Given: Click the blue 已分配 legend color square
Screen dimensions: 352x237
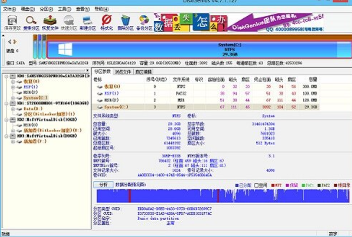Looking at the screenshot, I should pyautogui.click(x=237, y=185).
